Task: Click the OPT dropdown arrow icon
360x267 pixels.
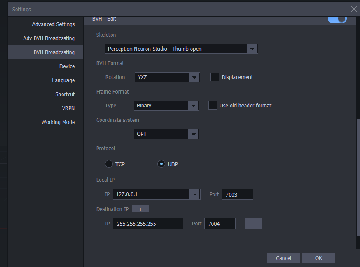Action: pyautogui.click(x=193, y=134)
